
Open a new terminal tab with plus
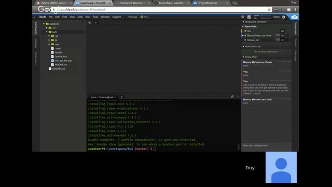(x=121, y=97)
